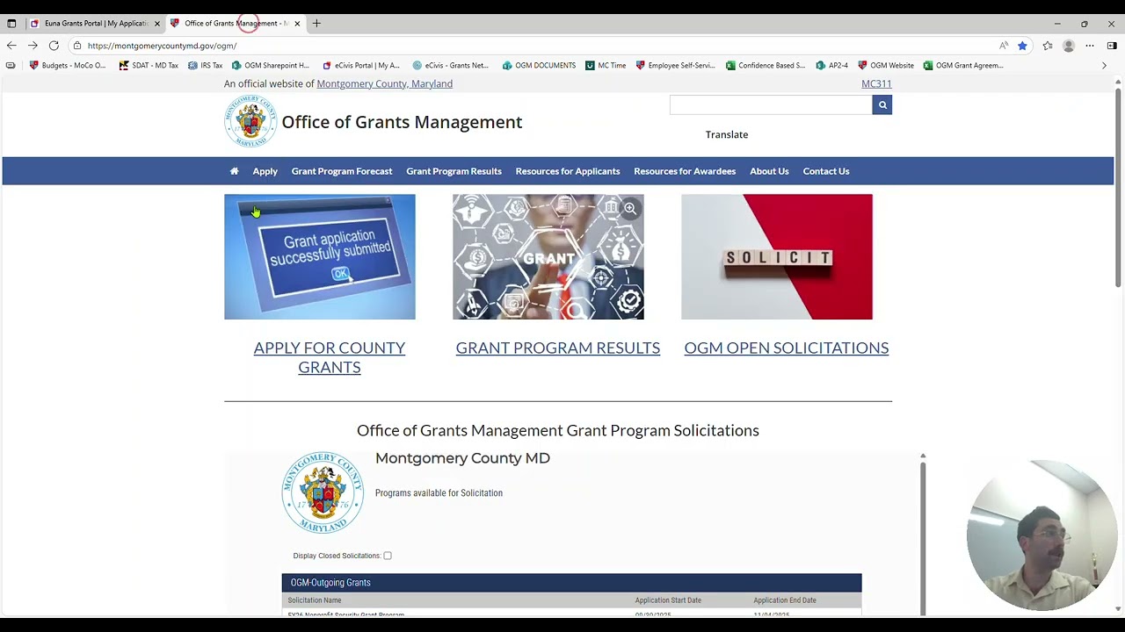
Task: Refresh the current page
Action: (54, 46)
